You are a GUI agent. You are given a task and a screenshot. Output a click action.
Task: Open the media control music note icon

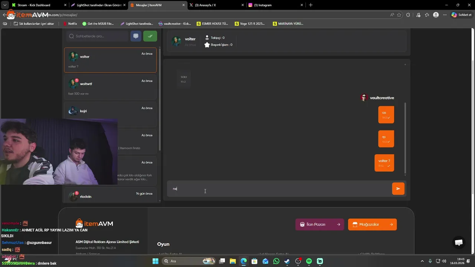tap(418, 15)
